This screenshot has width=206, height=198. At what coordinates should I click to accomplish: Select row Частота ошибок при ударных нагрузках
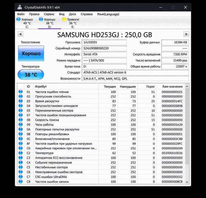click(101, 144)
